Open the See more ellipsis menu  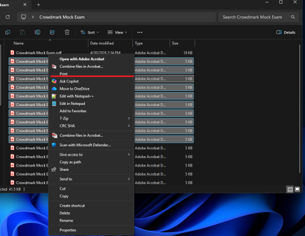[x=140, y=32]
